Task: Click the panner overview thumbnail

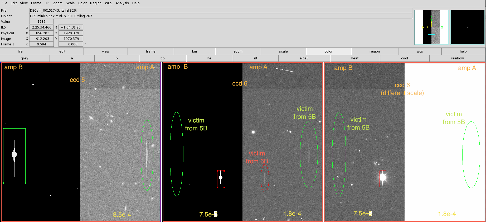Action: tap(431, 27)
